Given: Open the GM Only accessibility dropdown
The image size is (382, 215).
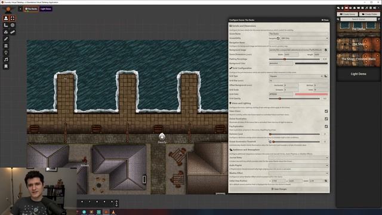Looking at the screenshot, I should (304, 38).
